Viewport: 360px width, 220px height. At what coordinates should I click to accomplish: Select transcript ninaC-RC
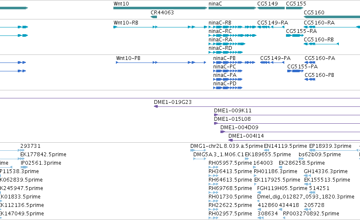tap(232, 35)
